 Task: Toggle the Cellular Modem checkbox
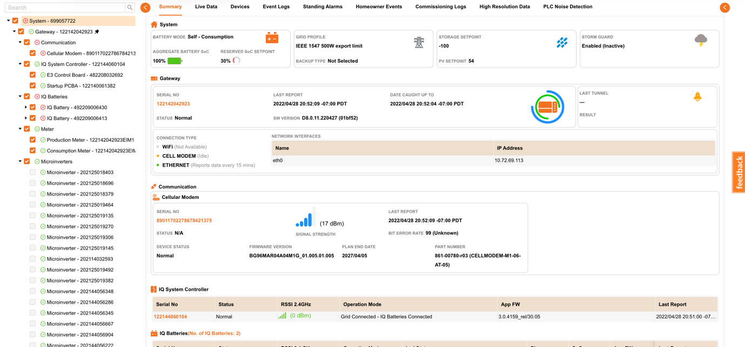pyautogui.click(x=33, y=54)
